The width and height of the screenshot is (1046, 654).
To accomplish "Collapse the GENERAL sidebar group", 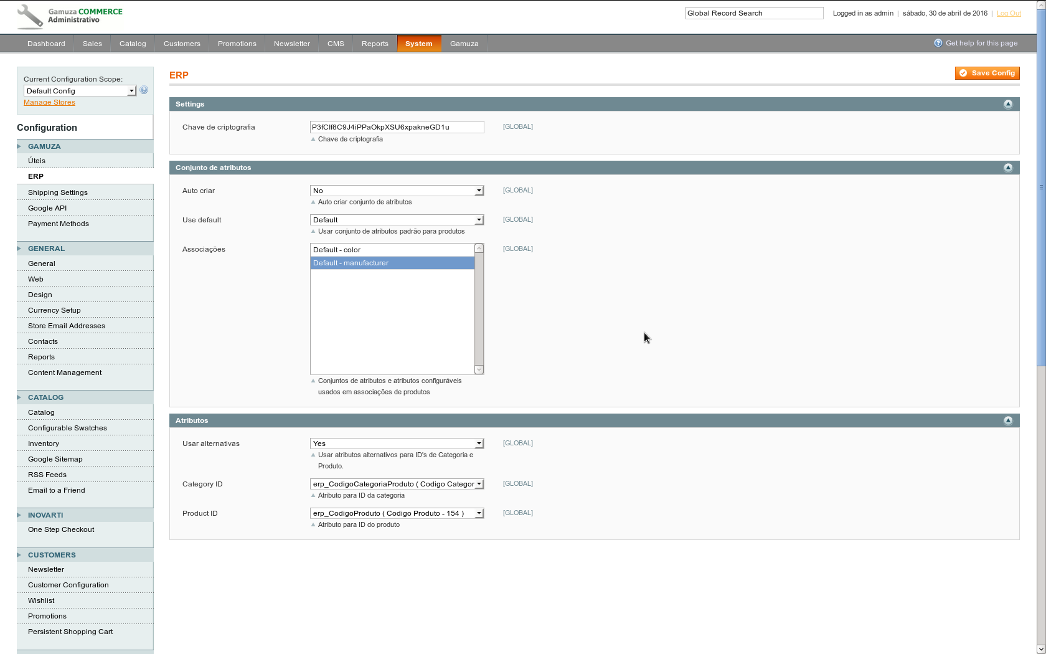I will tap(85, 249).
